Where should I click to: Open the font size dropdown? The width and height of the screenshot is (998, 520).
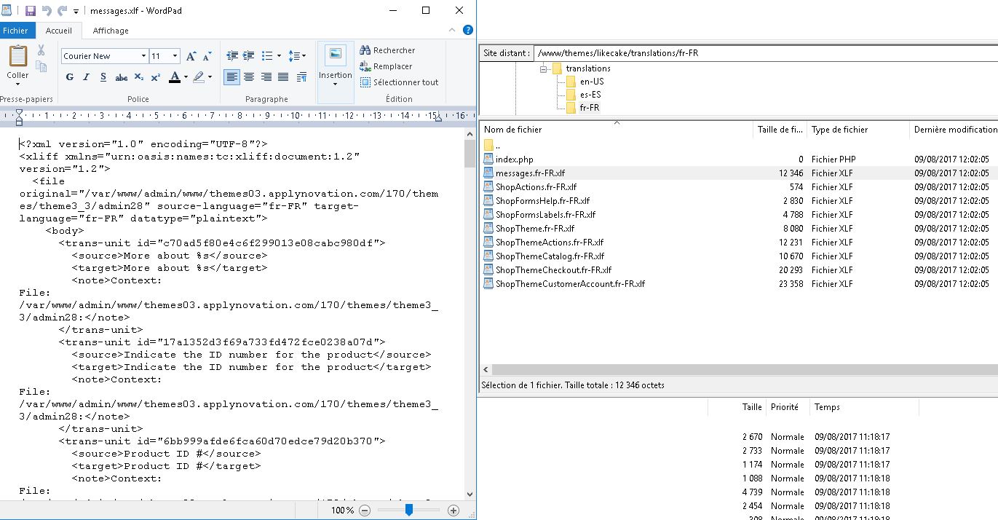pyautogui.click(x=175, y=56)
